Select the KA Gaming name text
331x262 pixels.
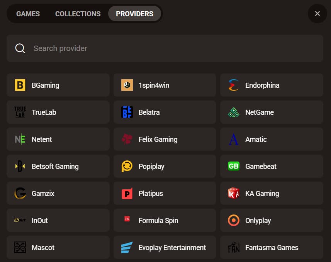coord(262,194)
